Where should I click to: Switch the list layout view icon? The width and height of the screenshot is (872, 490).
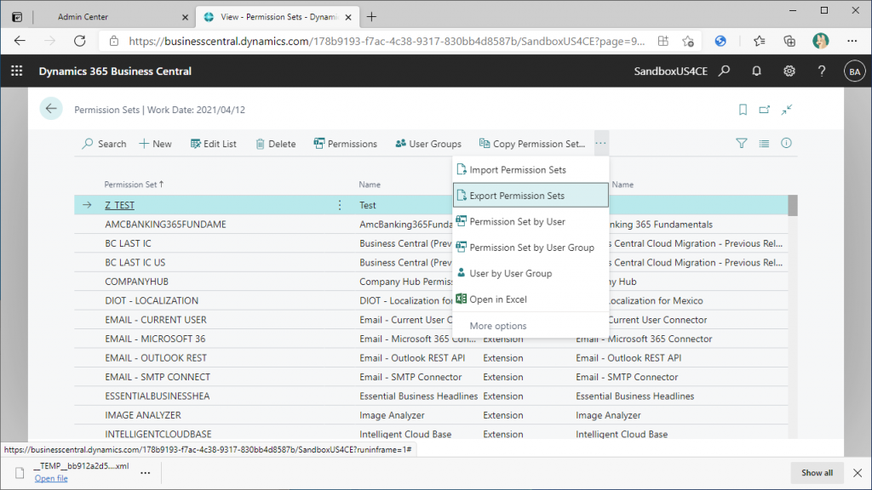click(764, 143)
